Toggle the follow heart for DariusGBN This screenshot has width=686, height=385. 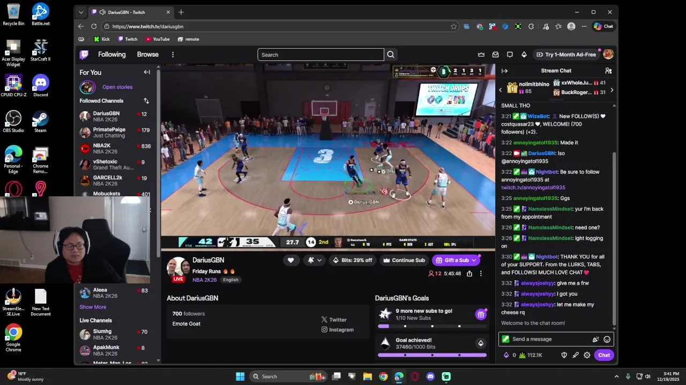(290, 260)
